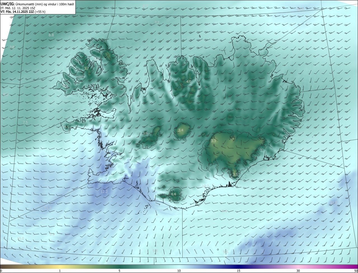Click the 7.8 value label
The height and width of the screenshot is (273, 358).
(x=12, y=47)
